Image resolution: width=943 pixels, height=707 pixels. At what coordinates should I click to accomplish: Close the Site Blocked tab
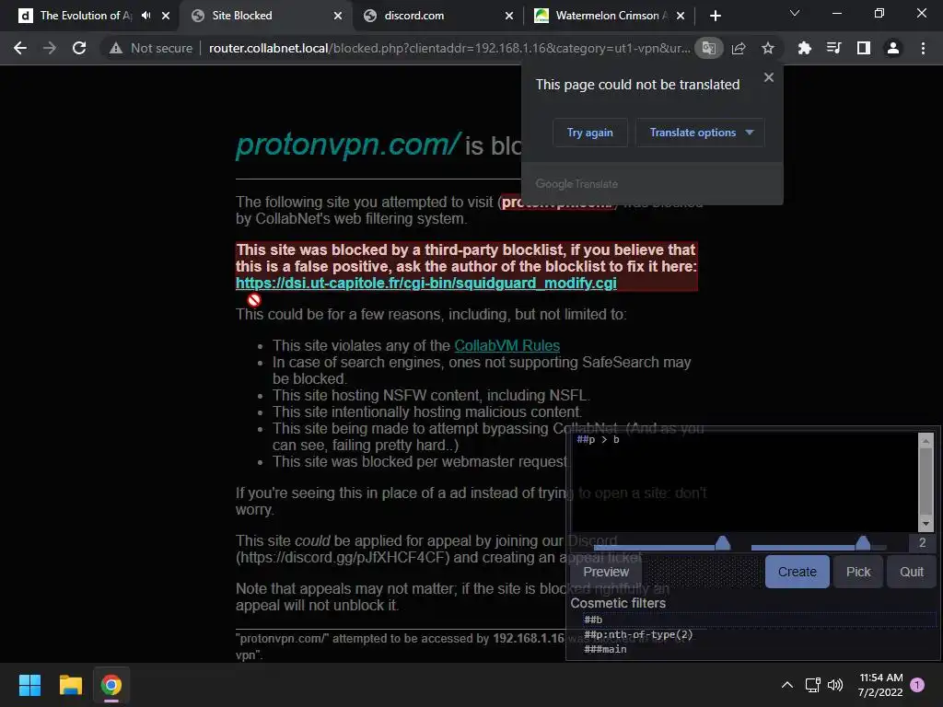(338, 16)
